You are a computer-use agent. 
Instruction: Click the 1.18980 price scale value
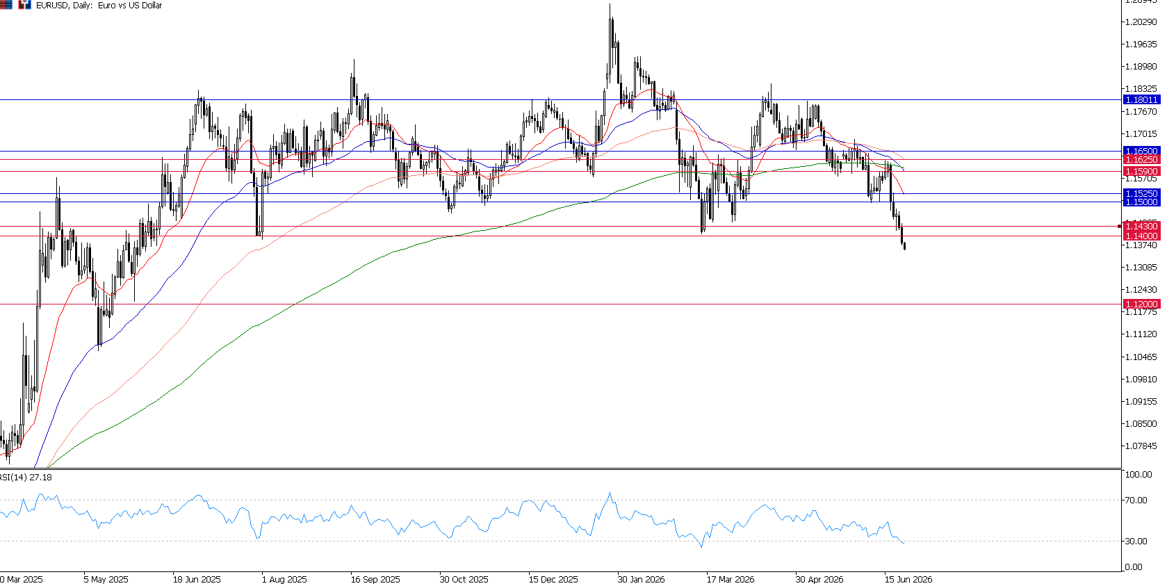(1141, 67)
